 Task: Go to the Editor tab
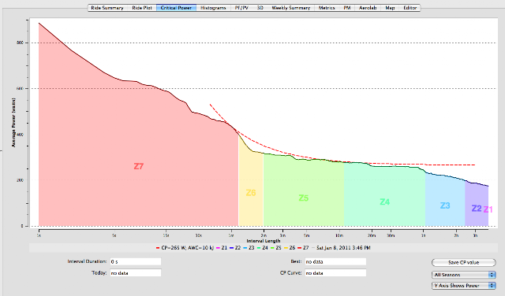tap(410, 8)
